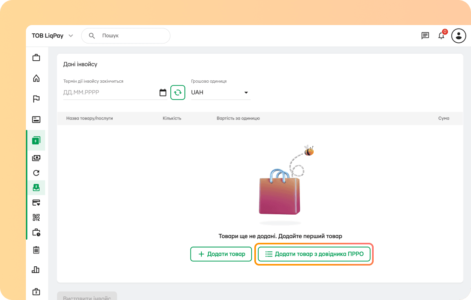This screenshot has width=471, height=300.
Task: Expand the TOB LiqPay account switcher
Action: [52, 36]
